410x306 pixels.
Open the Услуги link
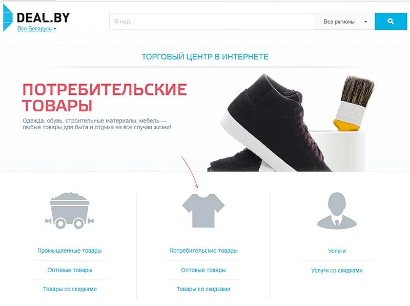click(337, 251)
